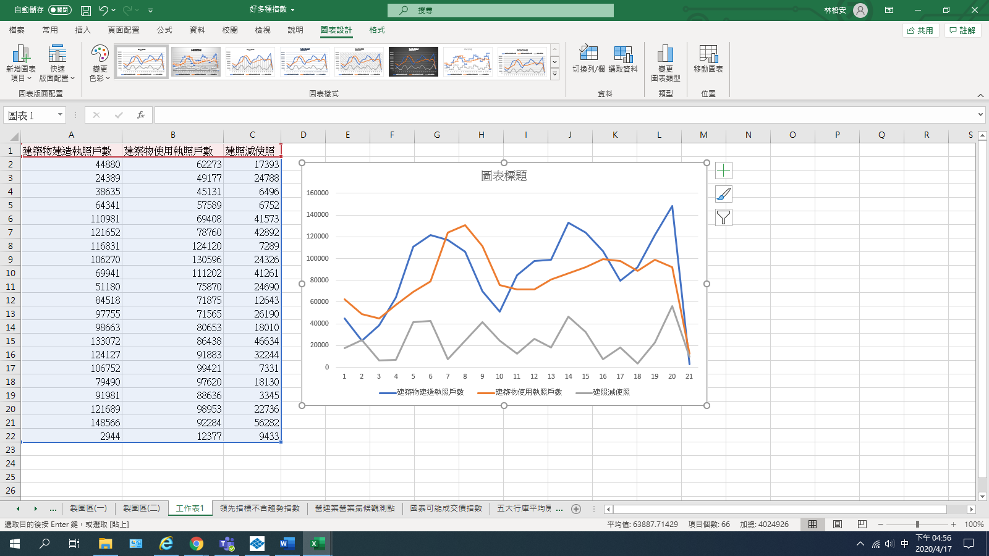Screen dimensions: 989x556
Task: Add a new sheet with plus icon
Action: (x=576, y=509)
